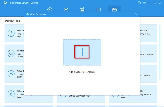Screen dimensions: 164x107
Task: Click the tools list vertical scrollbar
Action: coord(160,52)
